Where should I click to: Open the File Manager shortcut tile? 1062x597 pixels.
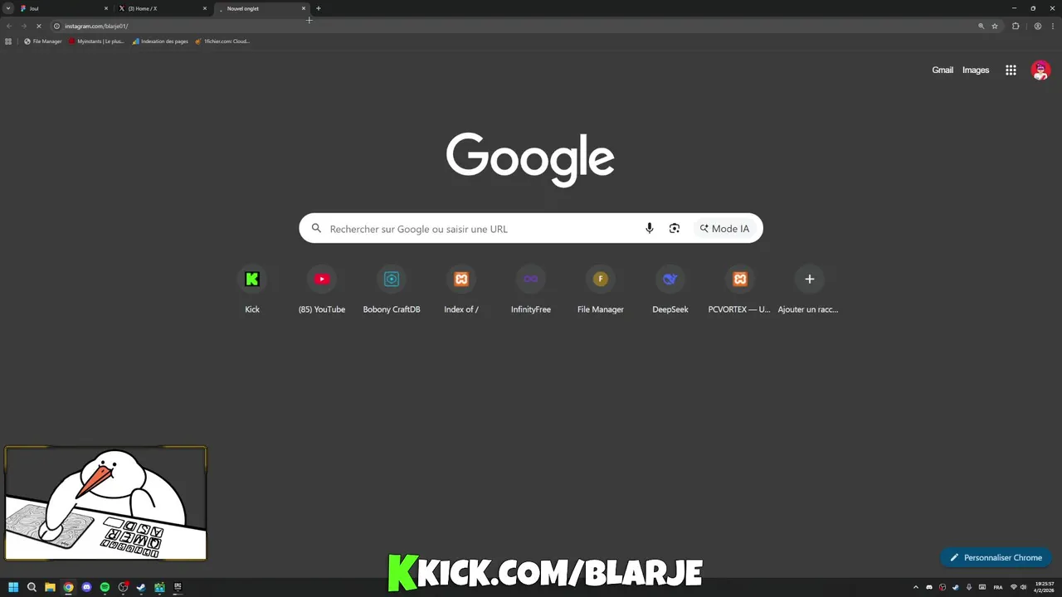(601, 289)
